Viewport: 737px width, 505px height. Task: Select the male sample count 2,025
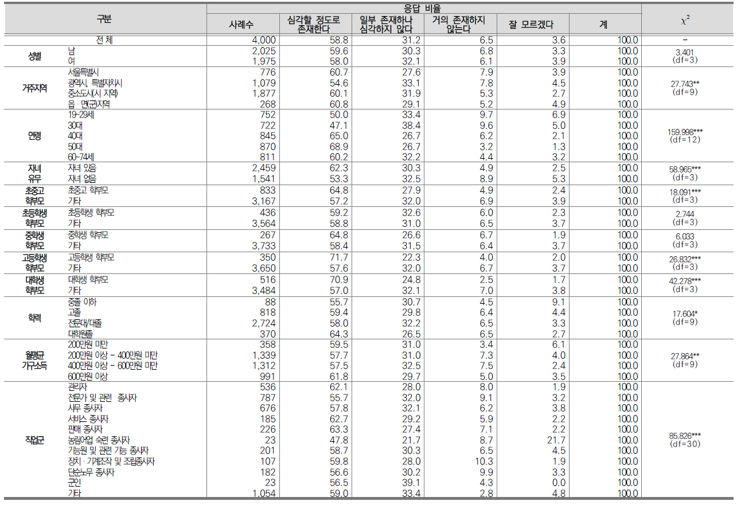coord(263,51)
